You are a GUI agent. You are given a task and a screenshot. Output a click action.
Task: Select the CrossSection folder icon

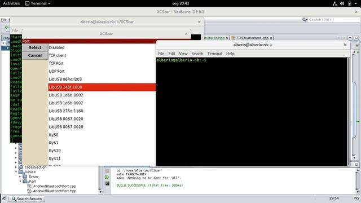pyautogui.click(x=21, y=167)
